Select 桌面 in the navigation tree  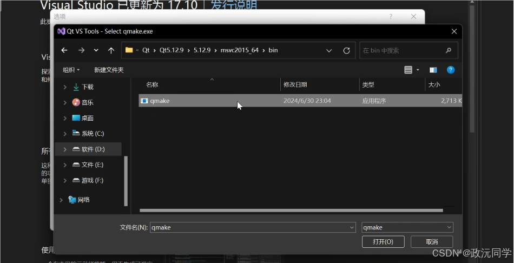[88, 118]
